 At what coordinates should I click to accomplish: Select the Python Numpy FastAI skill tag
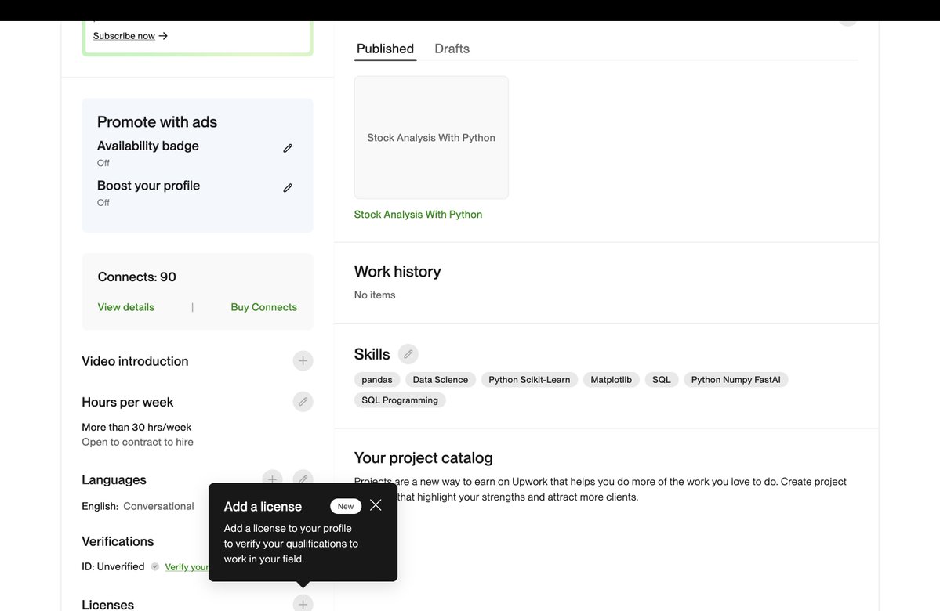pyautogui.click(x=735, y=380)
